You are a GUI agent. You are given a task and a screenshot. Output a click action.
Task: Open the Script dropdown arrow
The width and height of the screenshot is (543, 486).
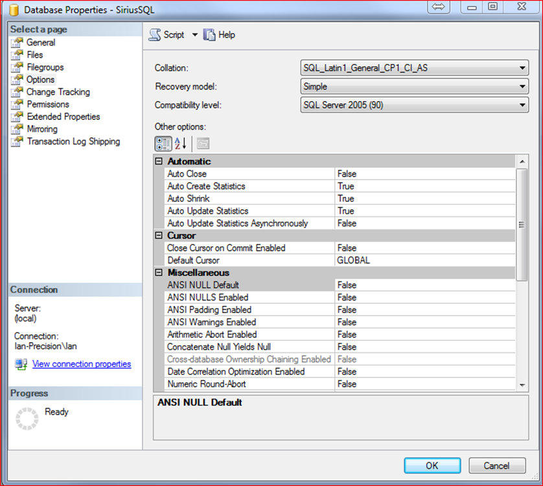[194, 35]
